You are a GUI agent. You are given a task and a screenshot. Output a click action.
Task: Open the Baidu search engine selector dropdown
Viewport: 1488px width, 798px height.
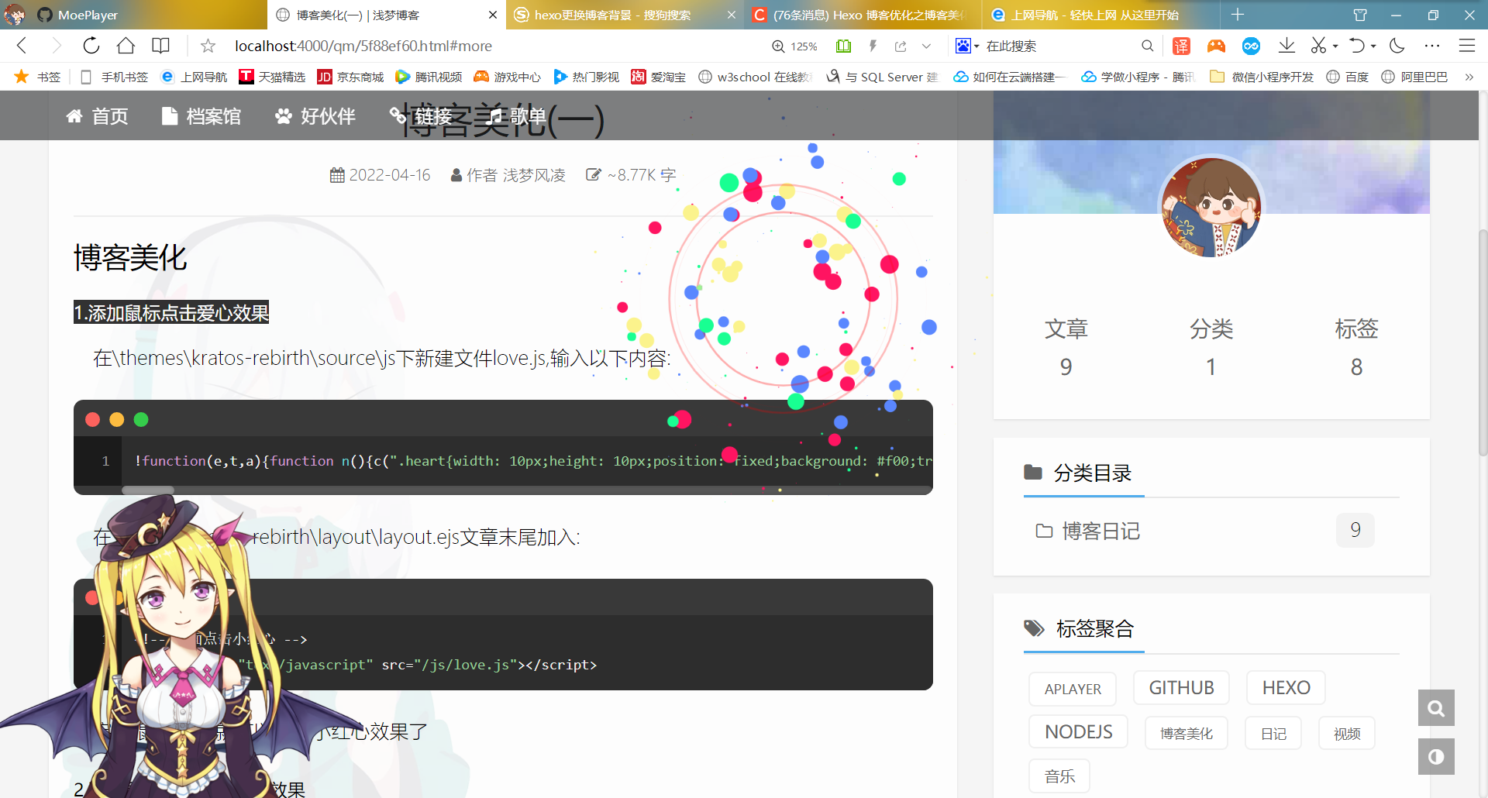(967, 46)
